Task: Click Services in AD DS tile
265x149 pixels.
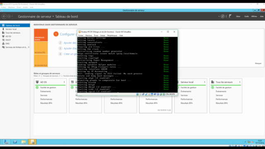Action: pos(44,95)
